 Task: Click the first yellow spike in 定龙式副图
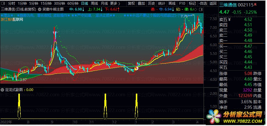pos(19,106)
